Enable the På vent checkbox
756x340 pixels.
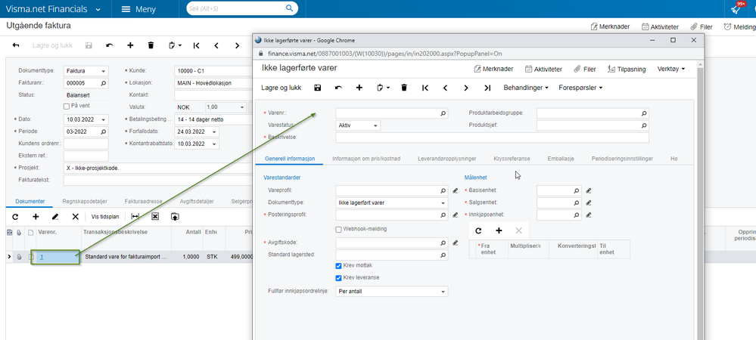[x=67, y=106]
